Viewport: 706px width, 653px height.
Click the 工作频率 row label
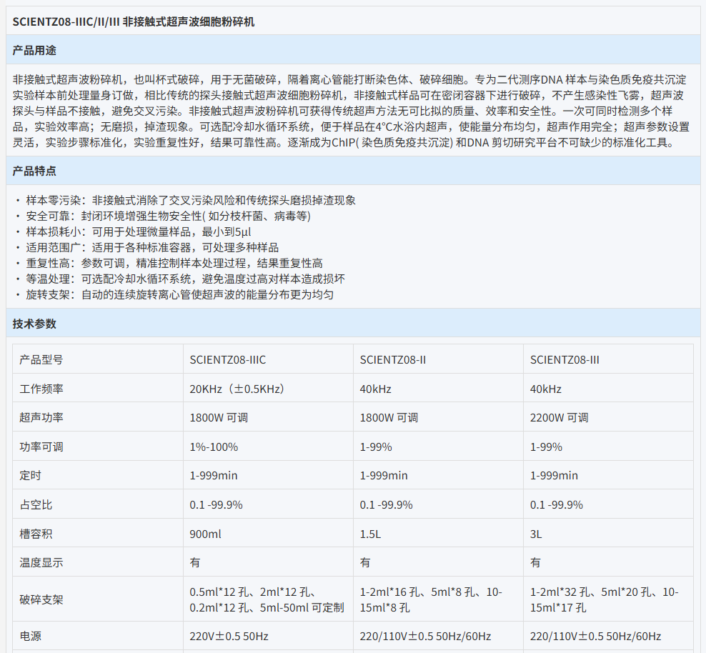point(41,389)
